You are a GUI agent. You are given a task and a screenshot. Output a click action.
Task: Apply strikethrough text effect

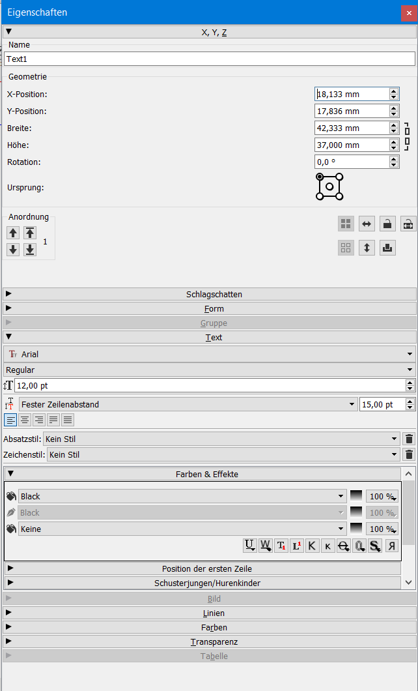pyautogui.click(x=344, y=546)
